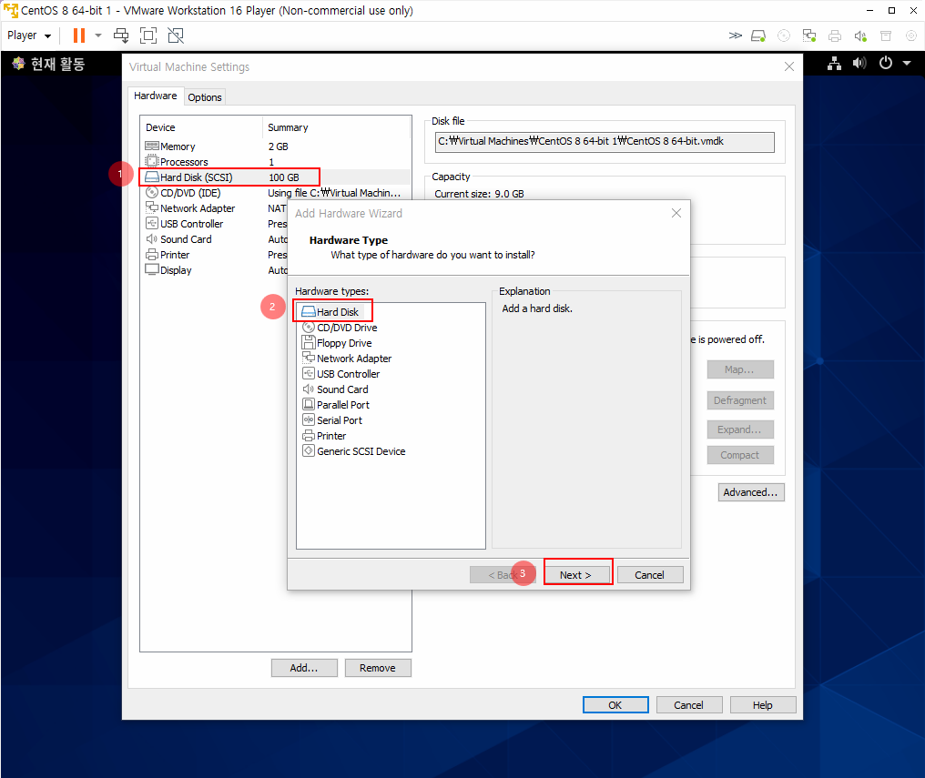The image size is (925, 778).
Task: Choose Floppy Drive hardware type
Action: (337, 343)
